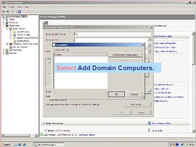Select the Subscriptions tree item label
The height and width of the screenshot is (147, 196).
(x=23, y=41)
